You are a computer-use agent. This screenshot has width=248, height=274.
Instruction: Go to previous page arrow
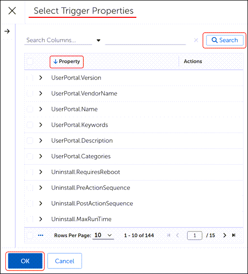tap(177, 235)
